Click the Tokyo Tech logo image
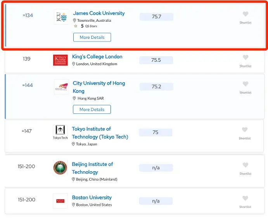Viewport: 268px width, 219px height. click(x=60, y=132)
